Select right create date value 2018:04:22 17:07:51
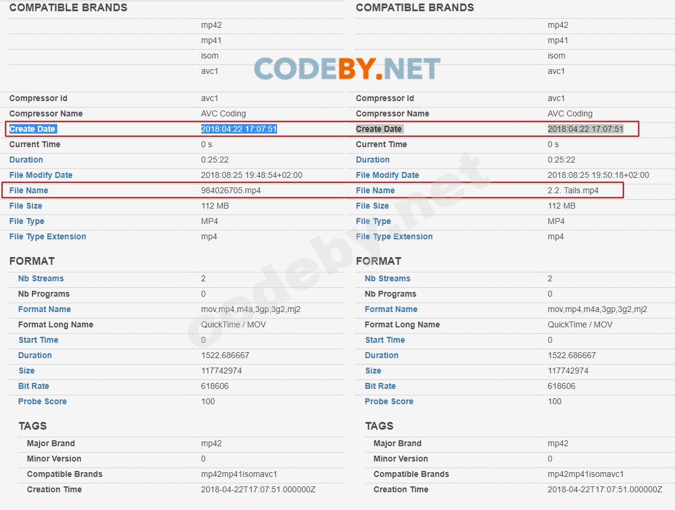 (585, 129)
